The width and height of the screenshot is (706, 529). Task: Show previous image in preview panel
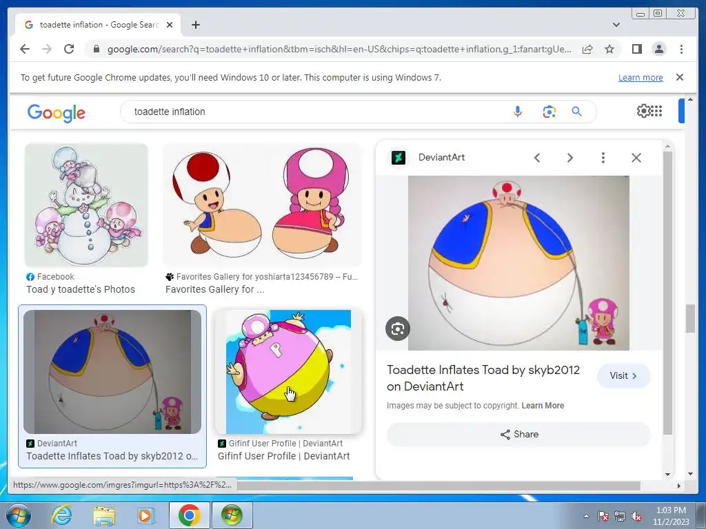[536, 158]
